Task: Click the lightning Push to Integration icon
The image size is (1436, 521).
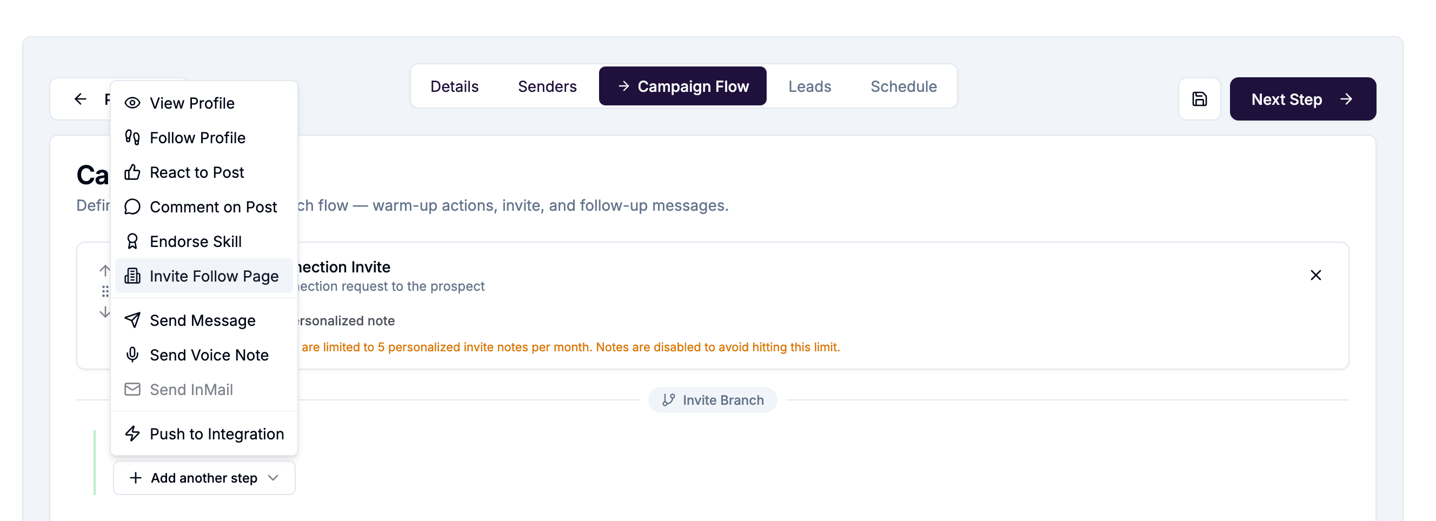Action: [132, 433]
